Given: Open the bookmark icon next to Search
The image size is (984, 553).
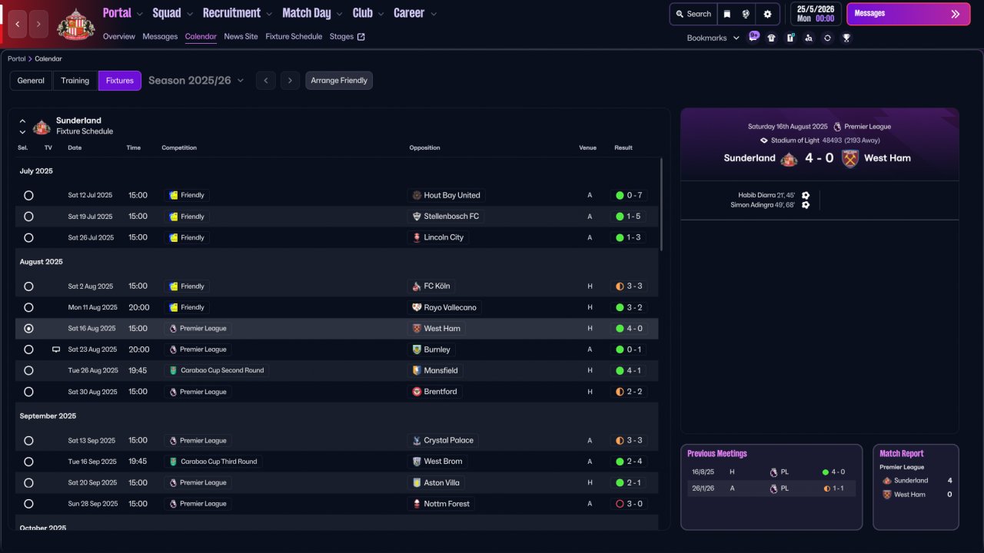Looking at the screenshot, I should click(x=727, y=14).
